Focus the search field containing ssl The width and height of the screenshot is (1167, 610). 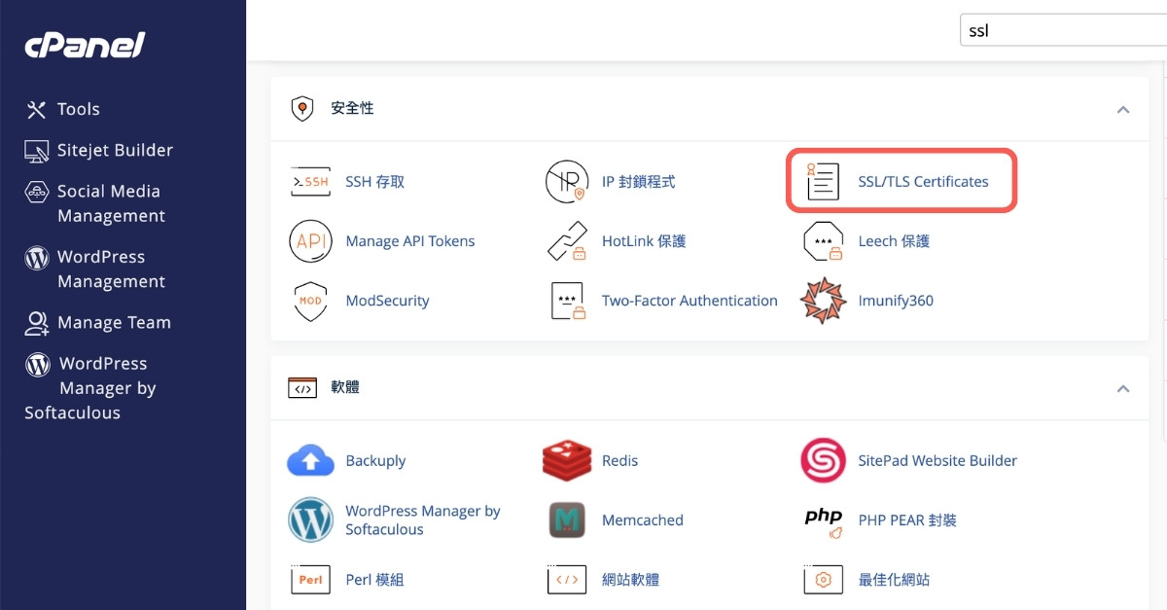tap(1063, 30)
